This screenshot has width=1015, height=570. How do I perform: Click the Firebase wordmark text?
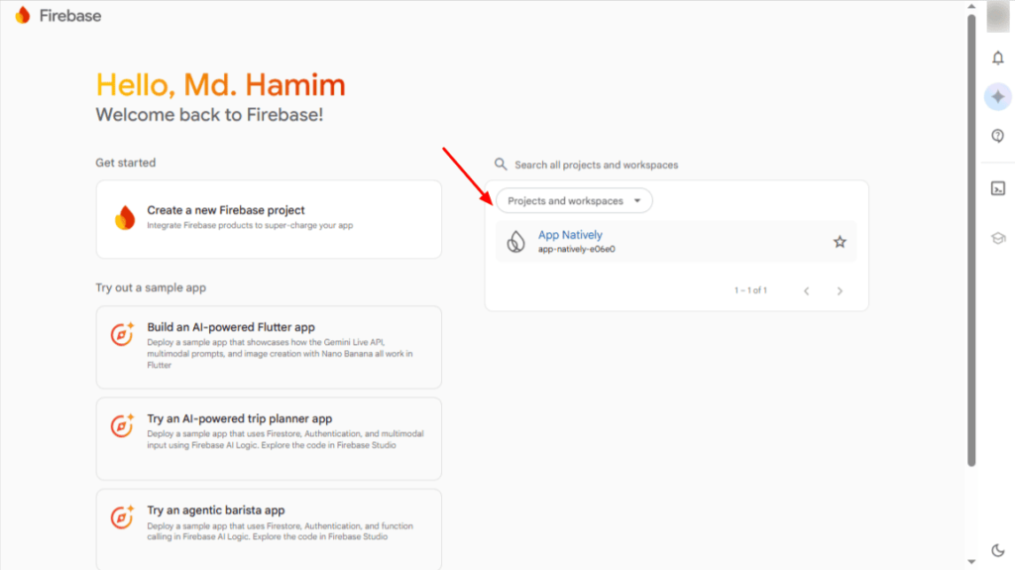tap(70, 16)
